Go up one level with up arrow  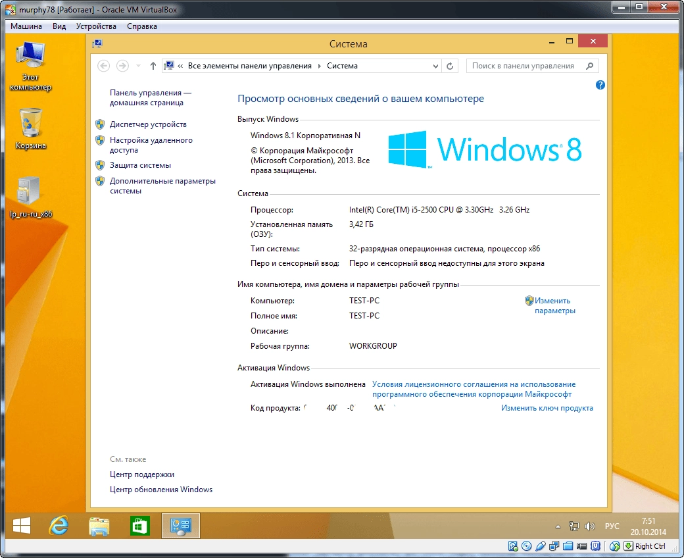coord(153,66)
